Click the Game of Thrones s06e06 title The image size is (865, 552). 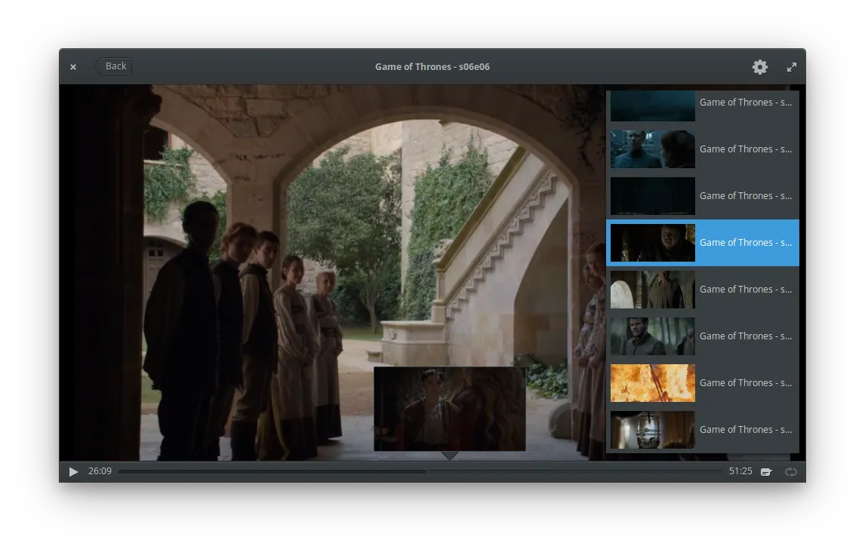tap(432, 66)
